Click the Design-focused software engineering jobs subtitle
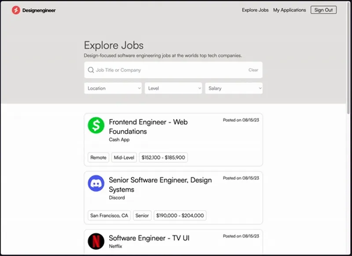The image size is (352, 256). (163, 55)
